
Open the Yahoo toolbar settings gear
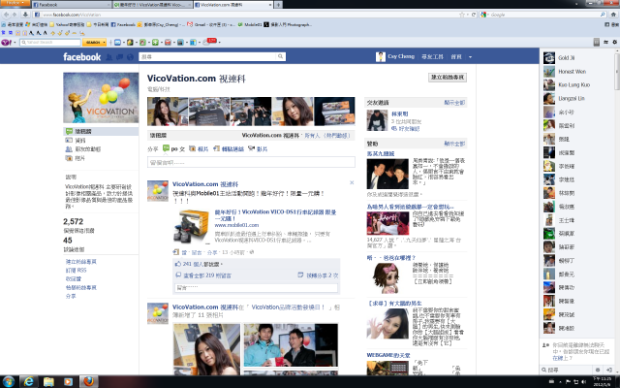(x=614, y=42)
